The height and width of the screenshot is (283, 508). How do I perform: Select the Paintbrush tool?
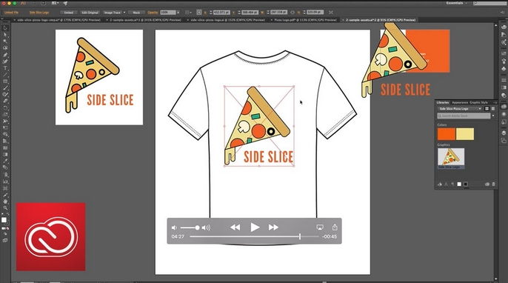point(5,88)
